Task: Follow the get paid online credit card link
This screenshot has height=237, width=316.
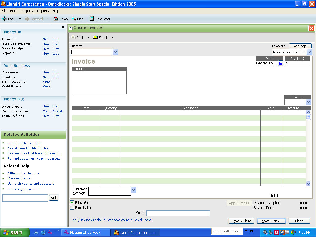Action: 112,220
